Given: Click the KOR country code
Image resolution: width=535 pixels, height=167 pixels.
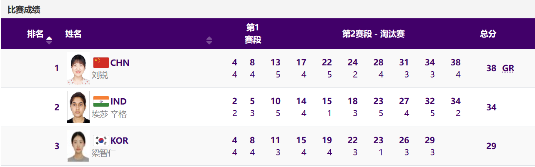Looking at the screenshot, I should (119, 141).
